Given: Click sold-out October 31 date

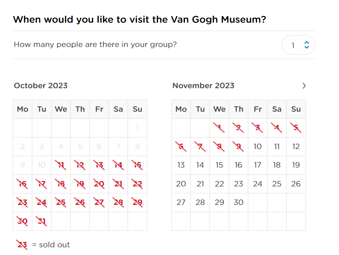Looking at the screenshot, I should tap(42, 221).
